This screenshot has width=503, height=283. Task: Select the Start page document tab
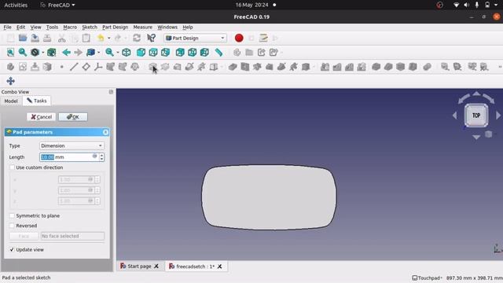pyautogui.click(x=139, y=266)
